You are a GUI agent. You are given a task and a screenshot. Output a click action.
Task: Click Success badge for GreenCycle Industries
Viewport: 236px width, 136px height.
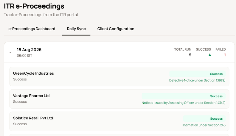coord(197,74)
